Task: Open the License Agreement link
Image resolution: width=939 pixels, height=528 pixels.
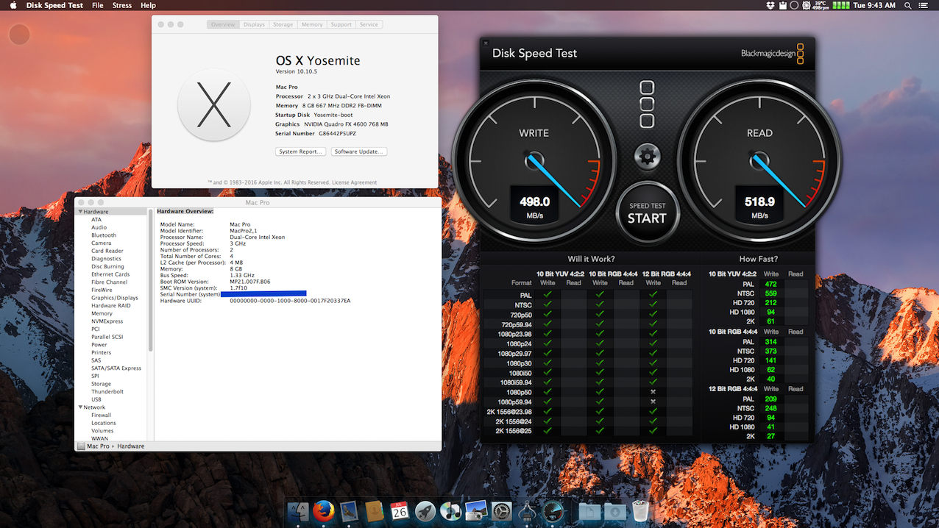Action: [x=356, y=182]
